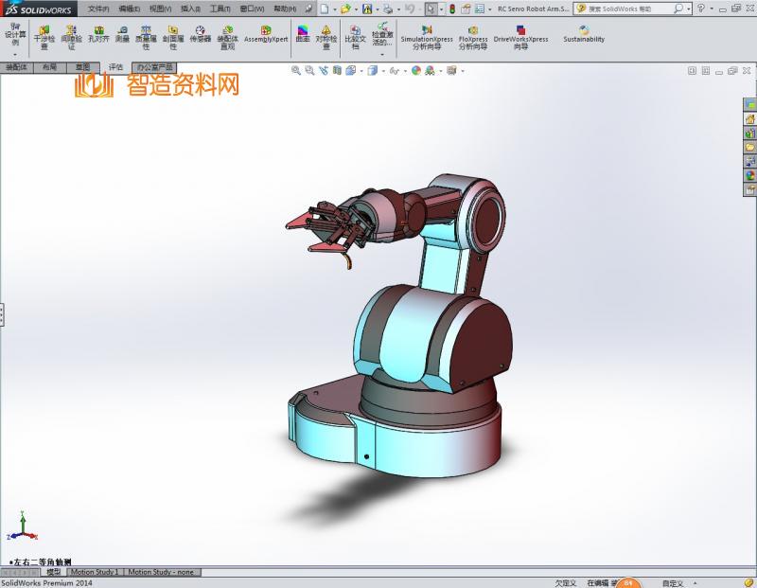Viewport: 757px width, 588px height.
Task: Open the Measure (测量) tool
Action: point(122,37)
